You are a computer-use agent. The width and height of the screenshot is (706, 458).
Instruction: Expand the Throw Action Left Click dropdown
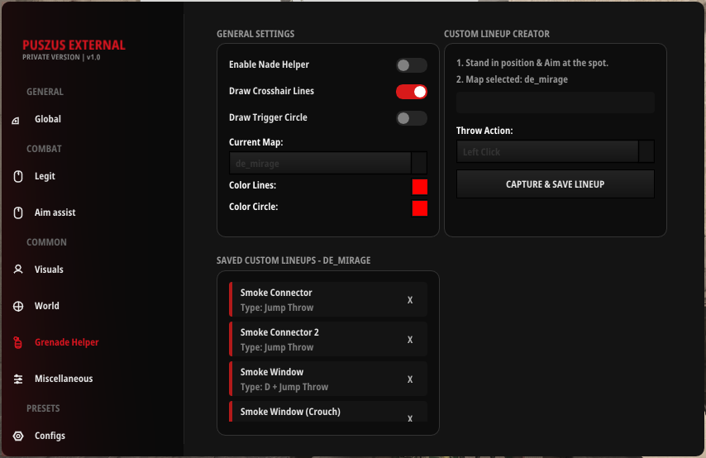tap(556, 151)
